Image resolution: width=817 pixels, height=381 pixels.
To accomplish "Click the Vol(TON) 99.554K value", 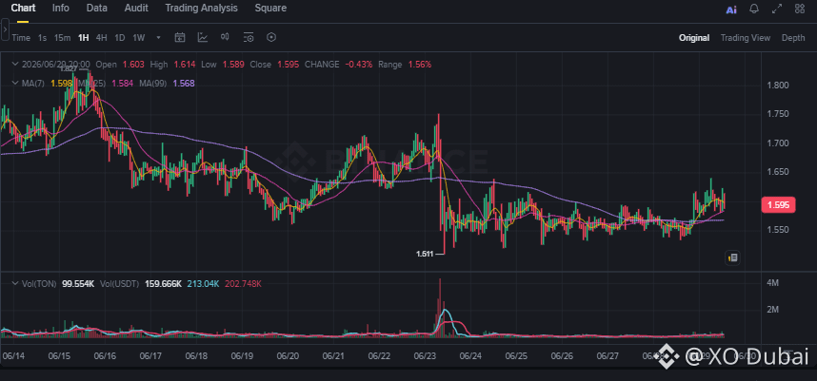I will pos(78,284).
